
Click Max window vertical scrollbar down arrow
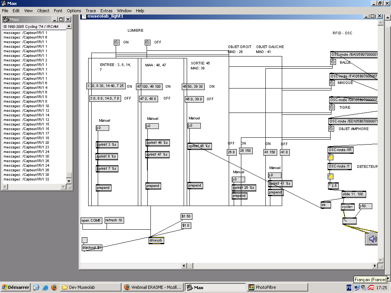click(x=69, y=181)
